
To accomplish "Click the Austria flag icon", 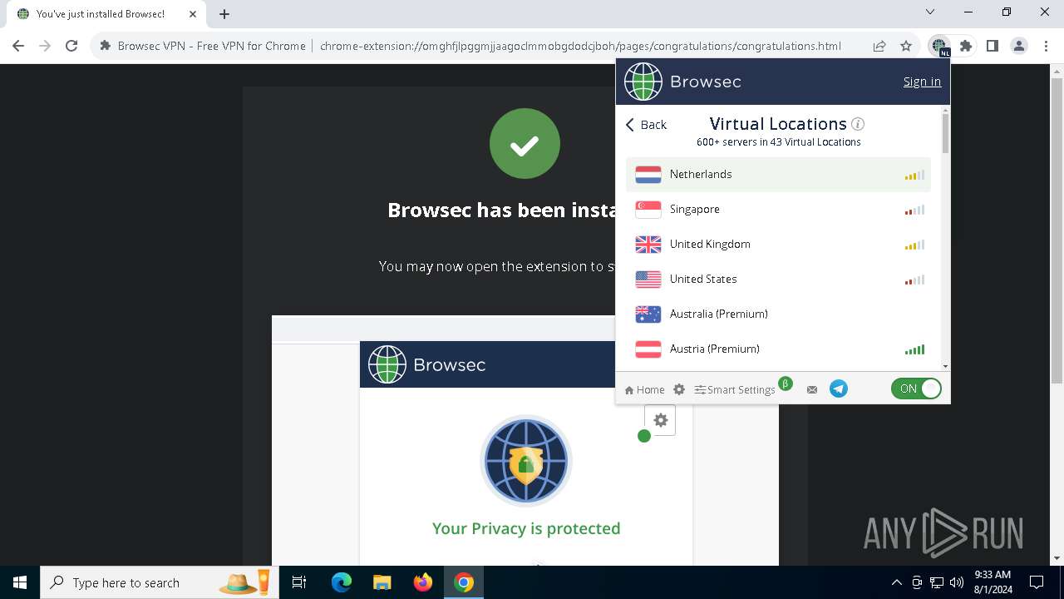I will (648, 349).
